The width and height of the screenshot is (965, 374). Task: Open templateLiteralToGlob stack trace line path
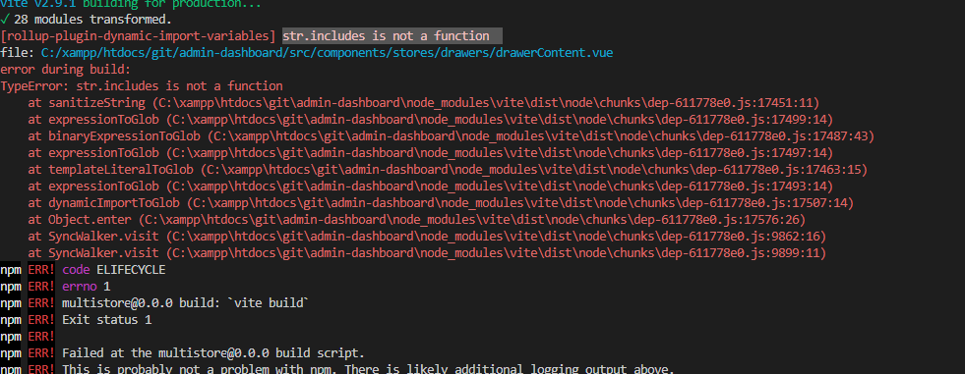(534, 169)
